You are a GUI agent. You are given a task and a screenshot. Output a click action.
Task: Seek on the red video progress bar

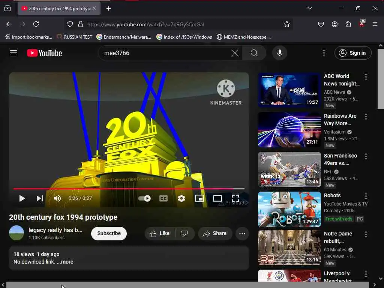tap(129, 189)
